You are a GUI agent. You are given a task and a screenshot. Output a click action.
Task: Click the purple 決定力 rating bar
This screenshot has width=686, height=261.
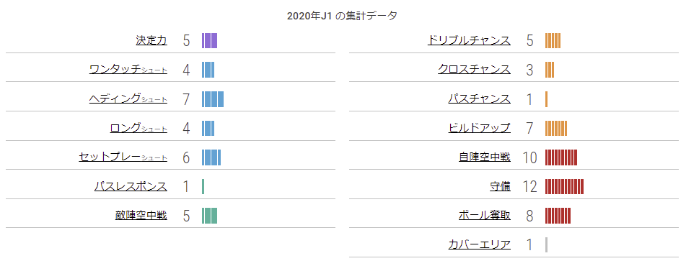click(x=210, y=40)
